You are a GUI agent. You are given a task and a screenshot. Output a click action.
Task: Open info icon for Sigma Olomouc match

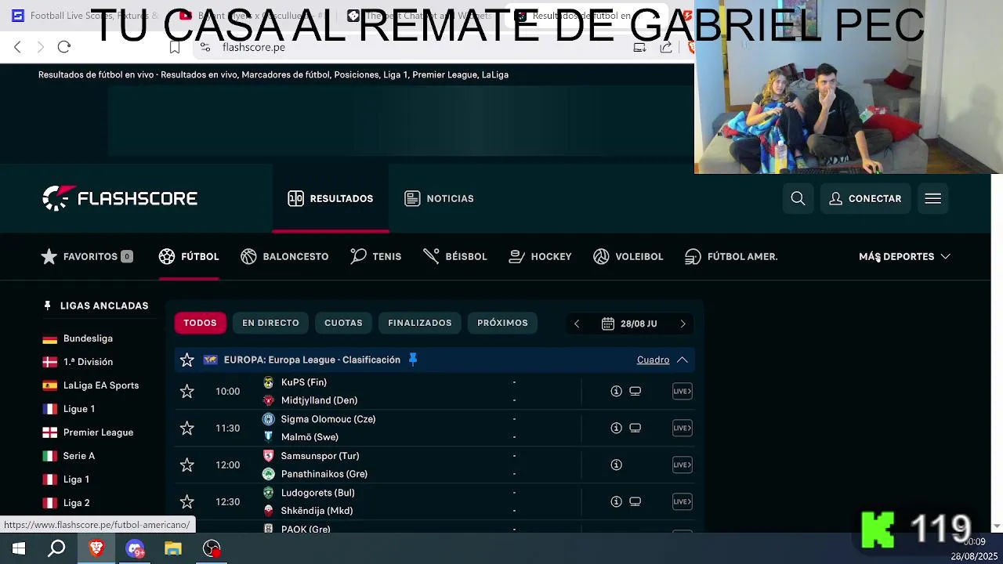pos(616,428)
